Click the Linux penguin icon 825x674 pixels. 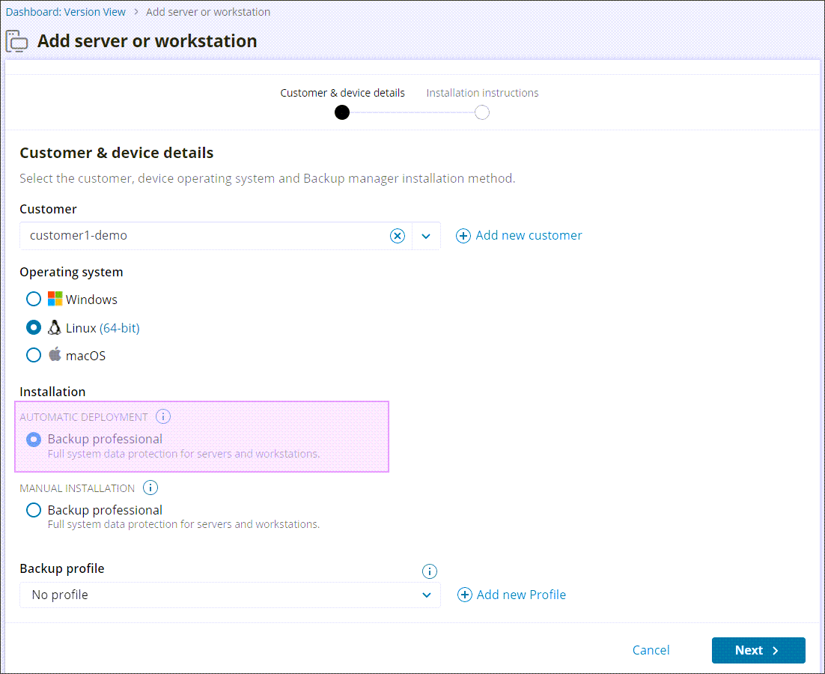click(x=54, y=327)
